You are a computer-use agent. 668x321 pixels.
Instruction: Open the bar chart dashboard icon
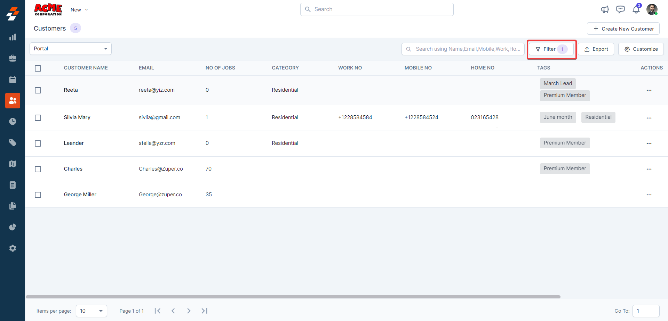tap(13, 37)
